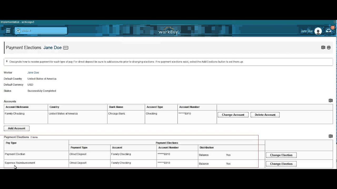Export Payment Elections page to Excel
Viewport: 337px width, 189px height.
pyautogui.click(x=323, y=48)
